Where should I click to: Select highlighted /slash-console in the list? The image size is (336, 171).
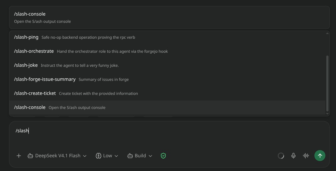167,107
